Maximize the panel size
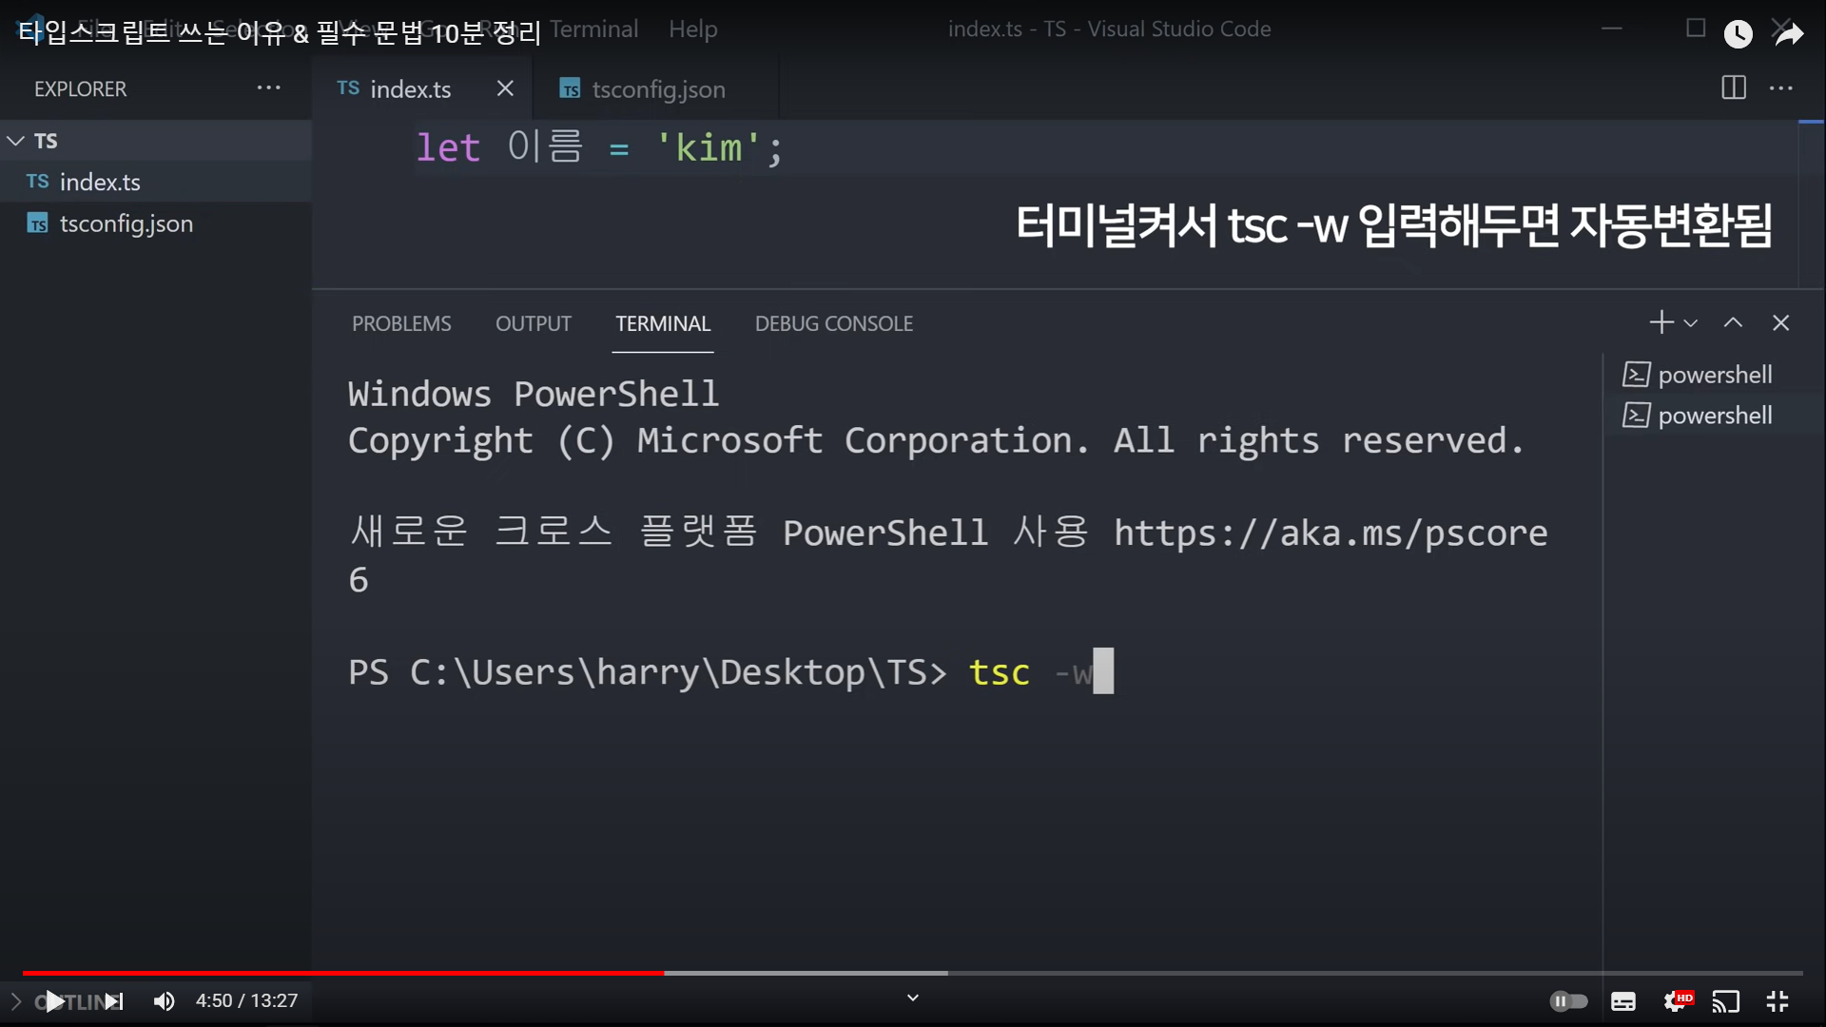1826x1027 pixels. click(x=1733, y=322)
